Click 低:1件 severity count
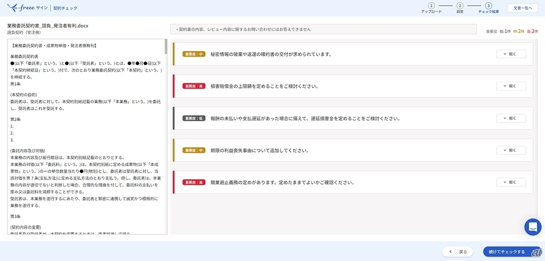 coord(505,31)
